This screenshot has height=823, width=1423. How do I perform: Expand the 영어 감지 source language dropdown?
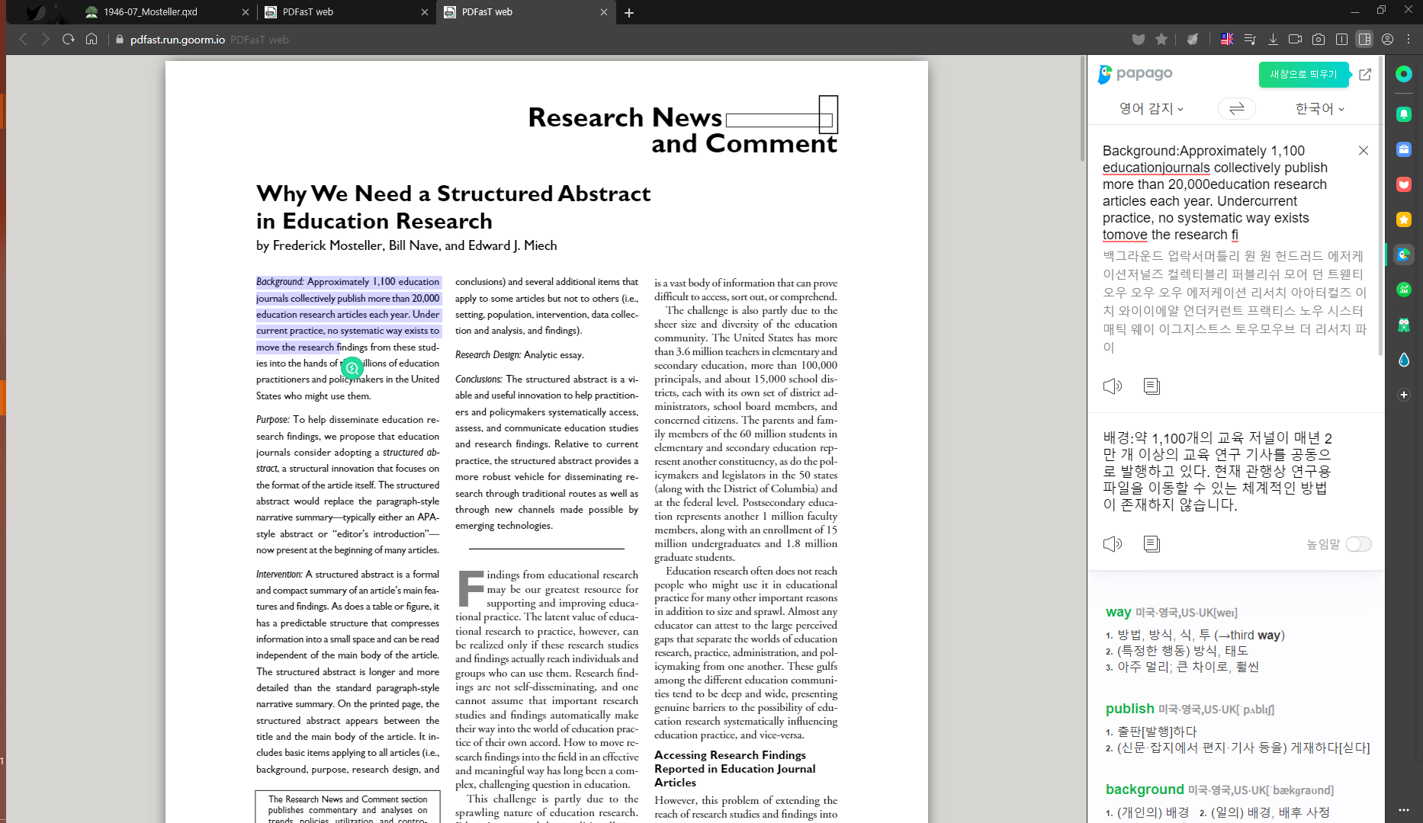(1151, 108)
